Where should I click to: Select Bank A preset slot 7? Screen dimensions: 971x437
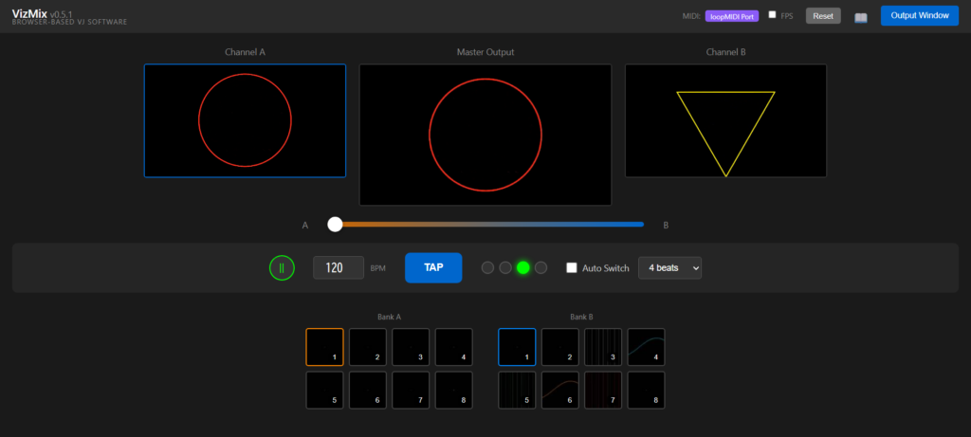411,390
